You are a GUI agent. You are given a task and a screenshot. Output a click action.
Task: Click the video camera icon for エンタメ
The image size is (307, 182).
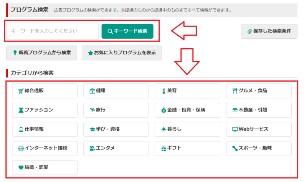click(92, 148)
